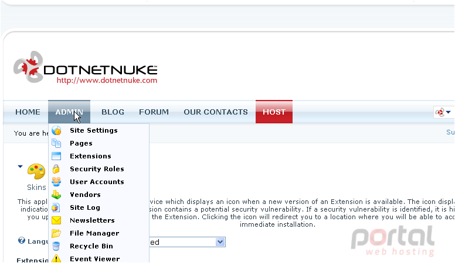Click the Extensions window icon

pos(56,156)
